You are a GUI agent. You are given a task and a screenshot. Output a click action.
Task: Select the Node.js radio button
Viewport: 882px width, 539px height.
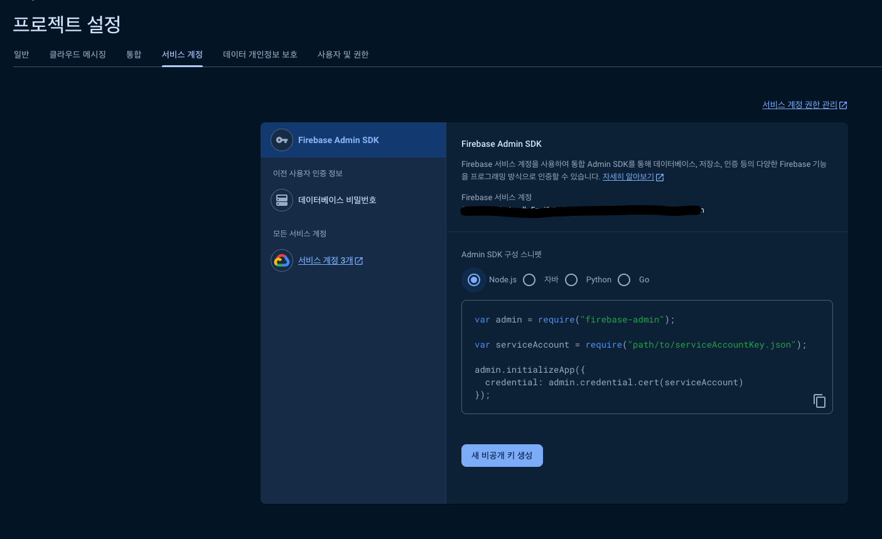pyautogui.click(x=474, y=280)
